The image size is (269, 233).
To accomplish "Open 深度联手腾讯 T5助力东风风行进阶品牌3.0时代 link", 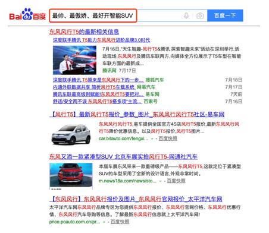I will (101, 40).
